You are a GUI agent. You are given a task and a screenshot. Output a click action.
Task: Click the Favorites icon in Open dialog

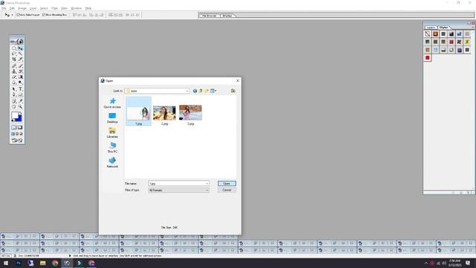(x=233, y=91)
